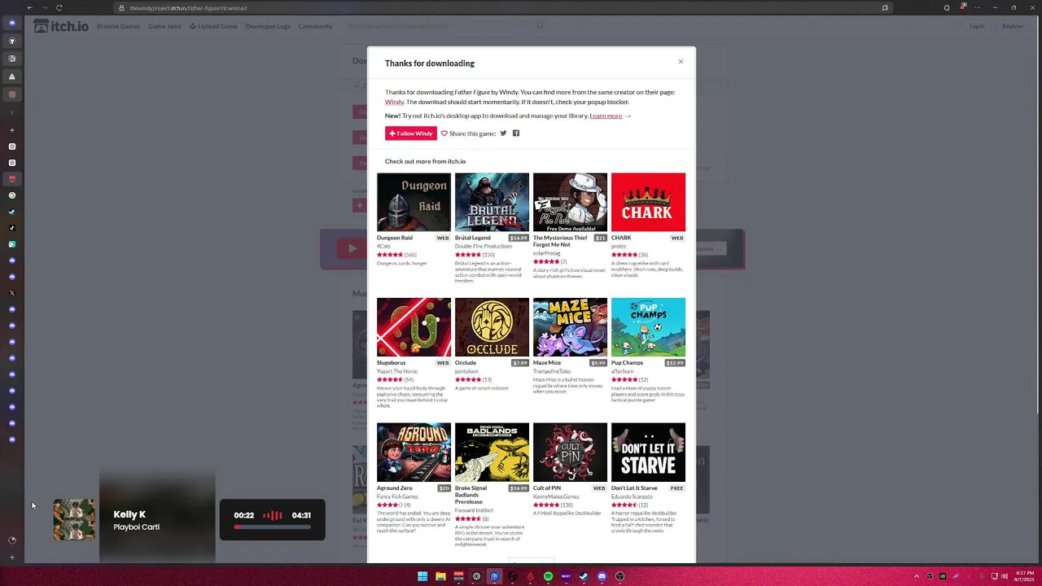Open Steam from the taskbar
The width and height of the screenshot is (1042, 586).
tap(584, 576)
